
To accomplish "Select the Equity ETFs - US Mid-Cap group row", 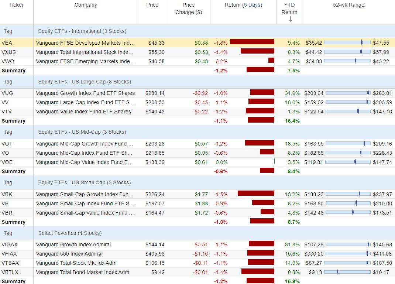I will (x=197, y=132).
